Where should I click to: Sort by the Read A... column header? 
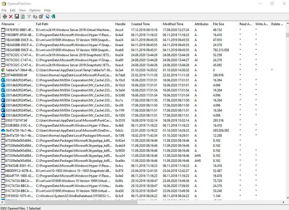(x=246, y=24)
